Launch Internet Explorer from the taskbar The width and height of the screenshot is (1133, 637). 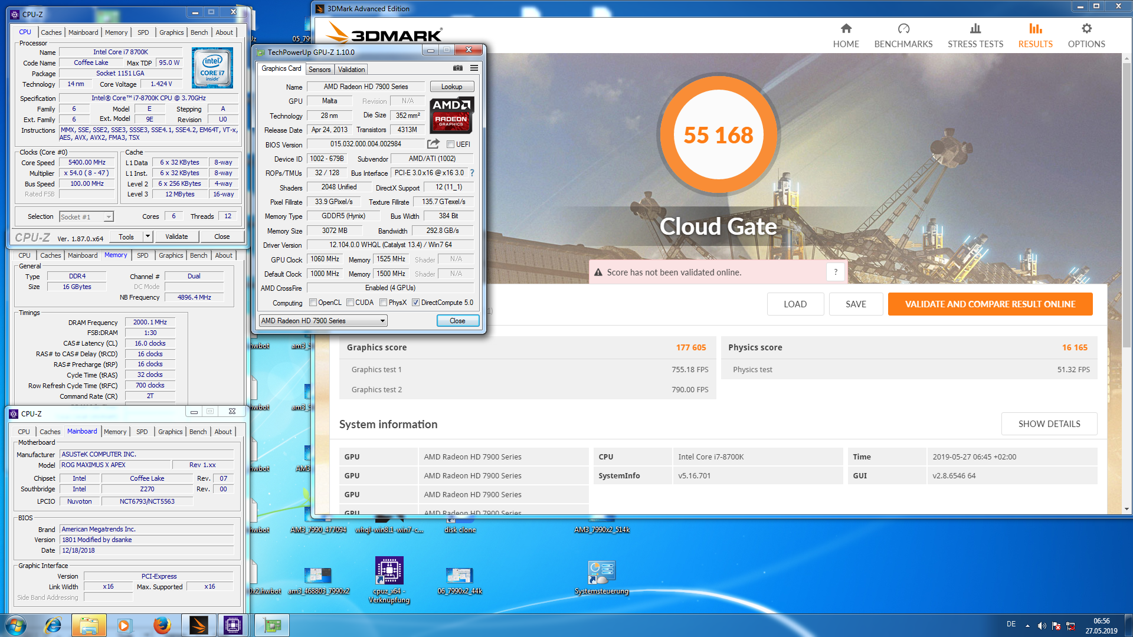[53, 625]
